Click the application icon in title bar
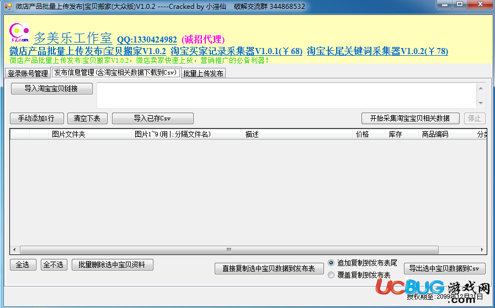 tap(8, 6)
